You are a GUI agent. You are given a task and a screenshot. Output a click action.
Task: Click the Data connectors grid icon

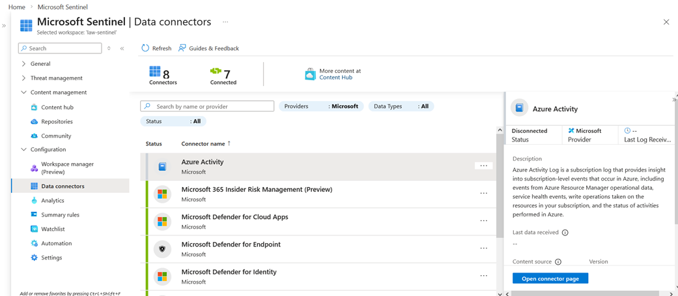(x=34, y=186)
